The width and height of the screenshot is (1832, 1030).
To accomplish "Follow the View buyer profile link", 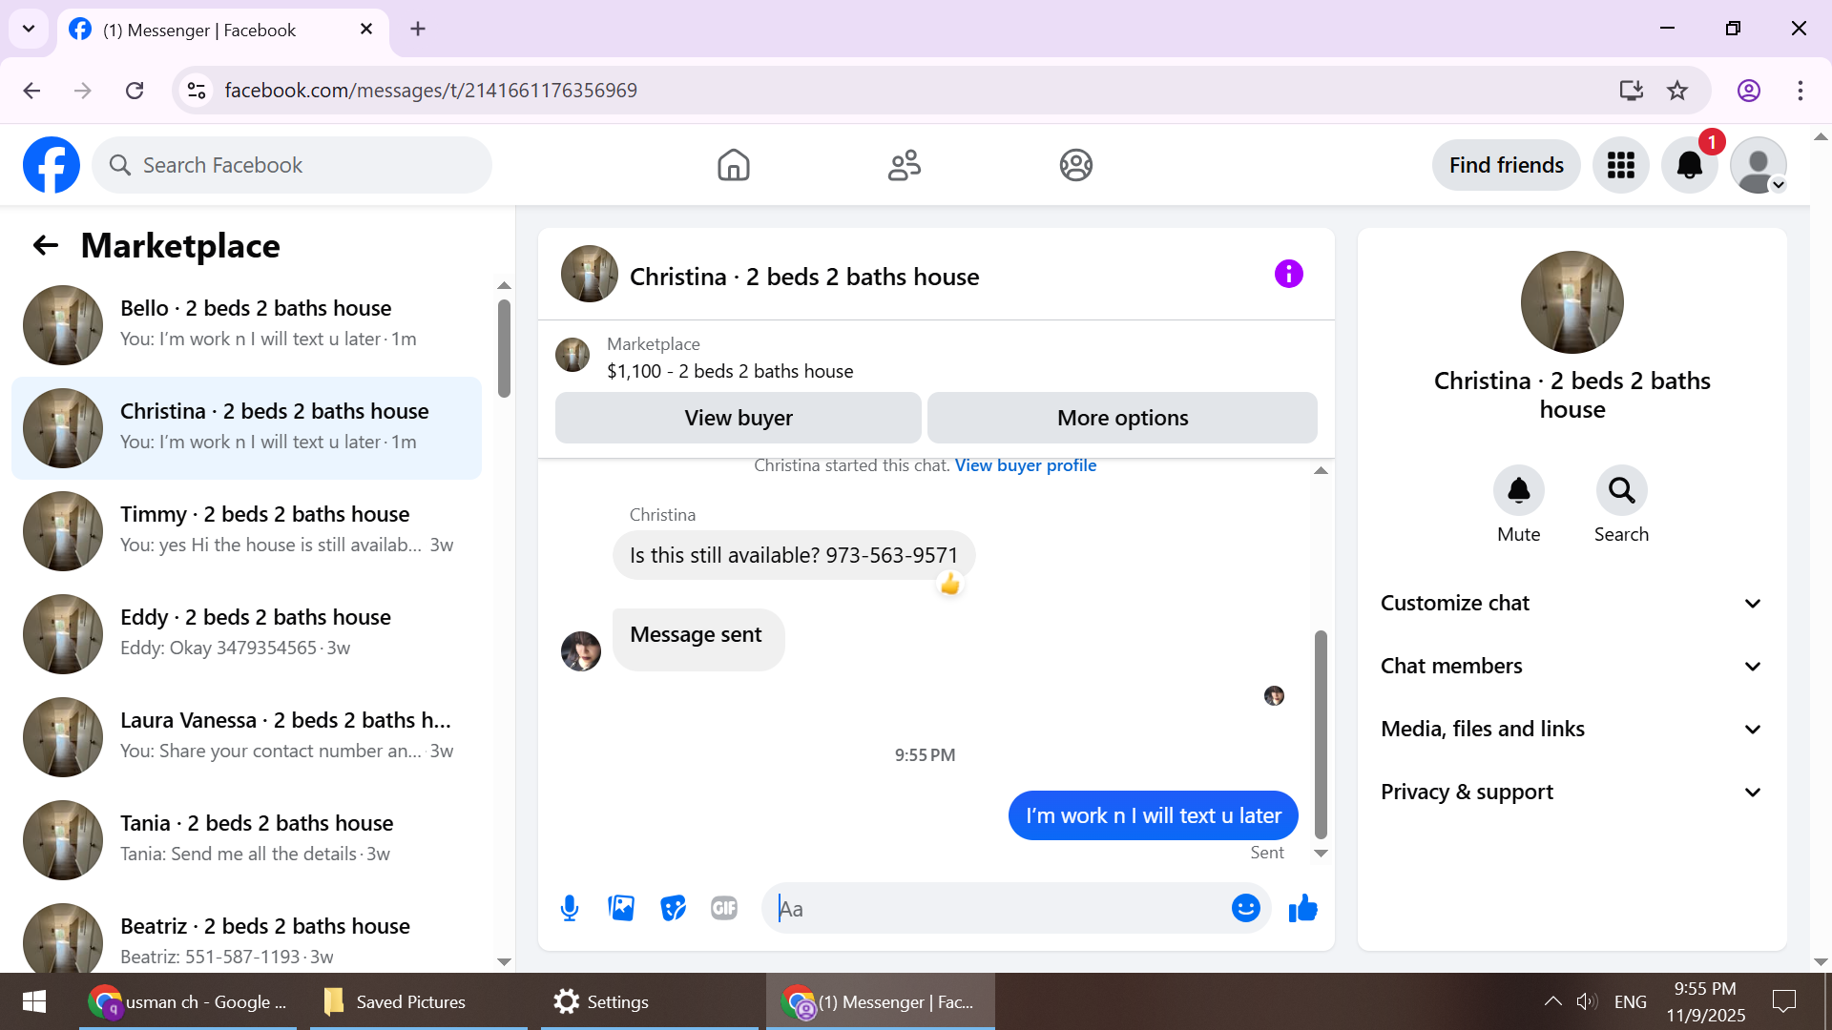I will pyautogui.click(x=1026, y=465).
